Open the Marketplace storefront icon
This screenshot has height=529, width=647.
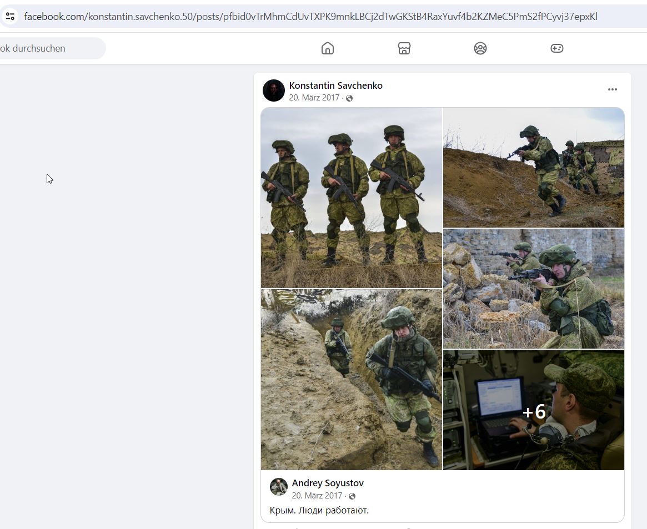(x=404, y=48)
